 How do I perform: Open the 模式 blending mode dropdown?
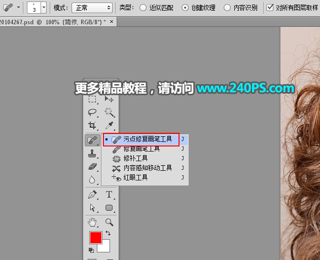(92, 8)
